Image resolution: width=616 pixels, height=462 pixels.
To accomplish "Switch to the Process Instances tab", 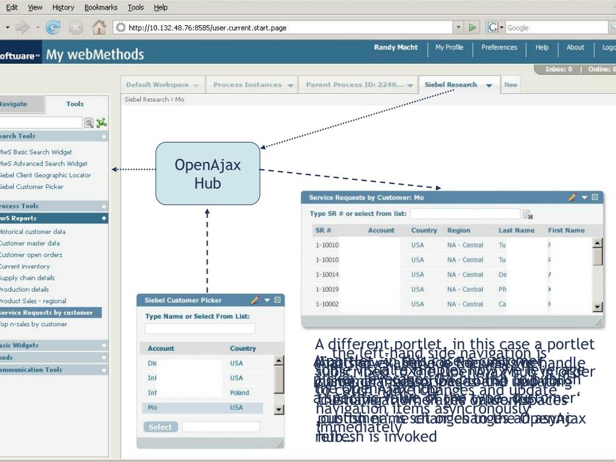I will click(247, 84).
